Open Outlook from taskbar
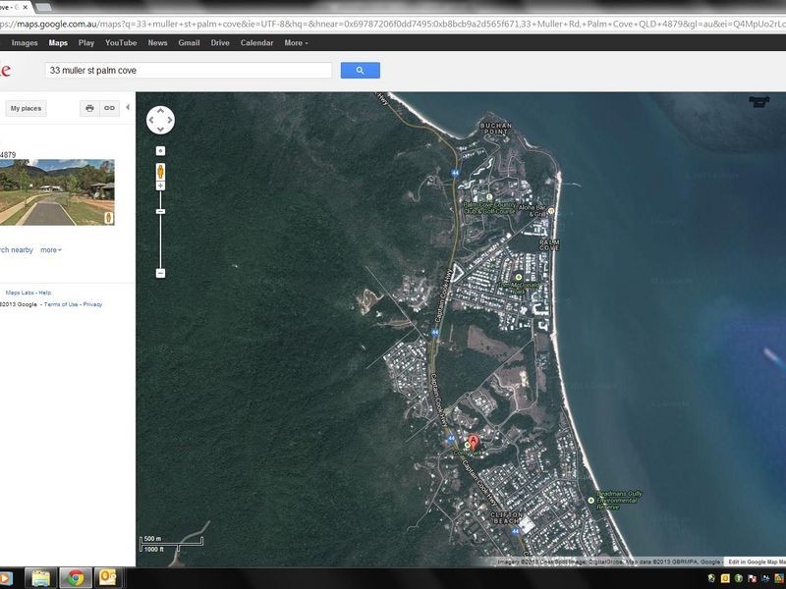This screenshot has width=786, height=589. [x=108, y=578]
